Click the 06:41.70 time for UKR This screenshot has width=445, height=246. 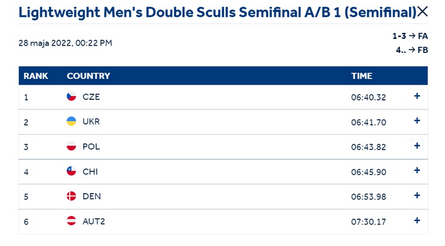[368, 122]
